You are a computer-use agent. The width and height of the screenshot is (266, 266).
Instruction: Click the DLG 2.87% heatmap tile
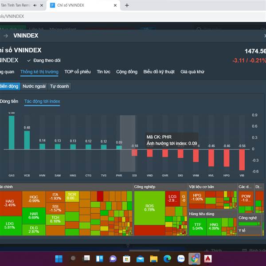pos(34,230)
